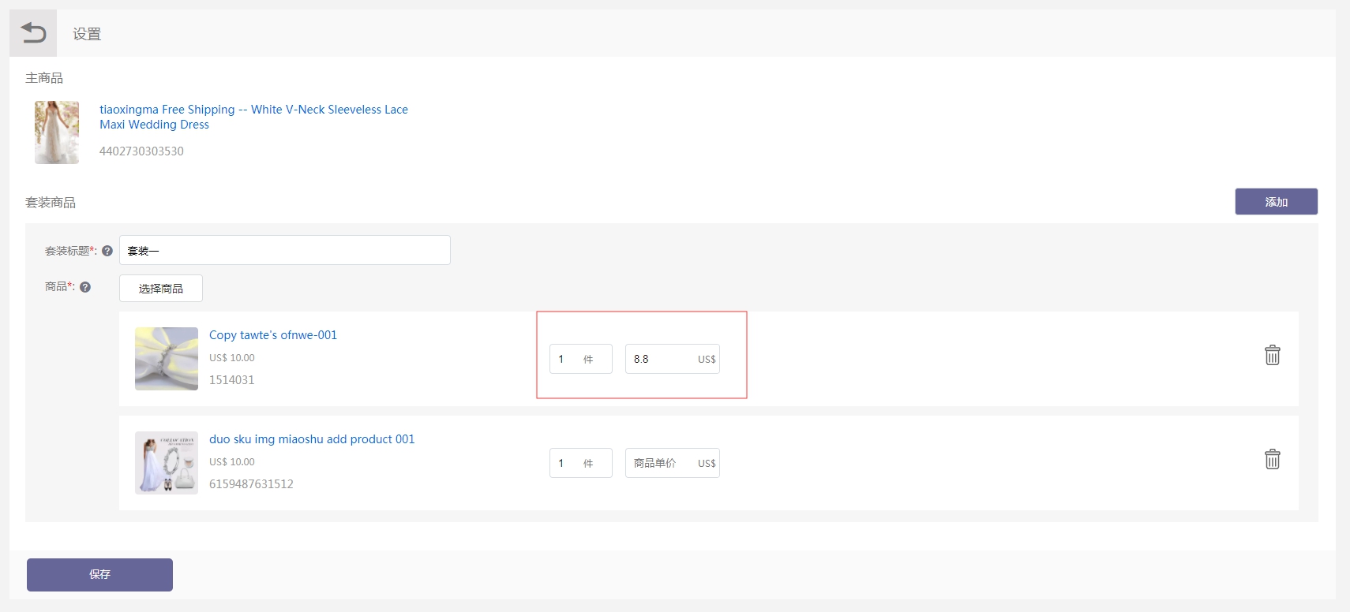
Task: Click help icon next to 商品 label
Action: pos(85,287)
